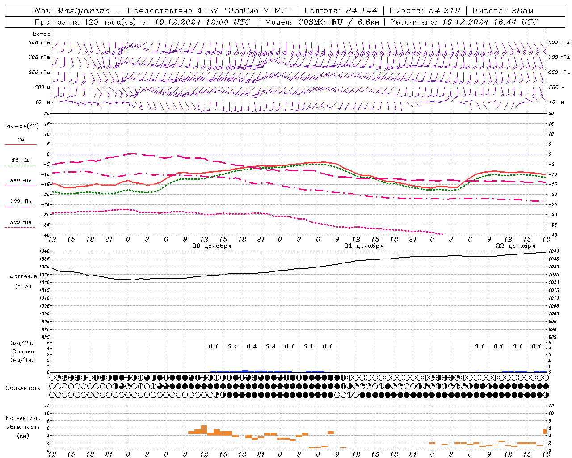Click the Рассчитано: 19.12.2024 16:44 UTC text
572x458 pixels.
464,22
